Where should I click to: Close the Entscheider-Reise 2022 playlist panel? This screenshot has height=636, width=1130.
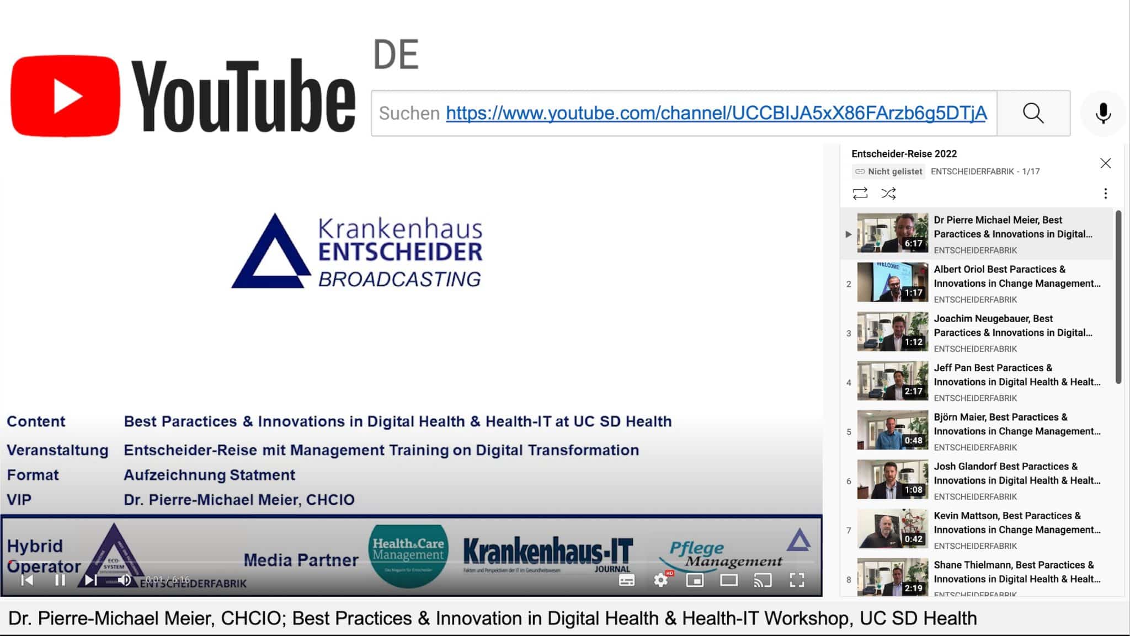1105,163
